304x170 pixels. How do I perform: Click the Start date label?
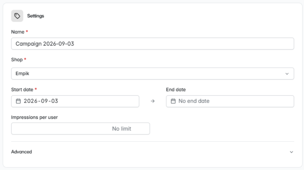pyautogui.click(x=22, y=90)
